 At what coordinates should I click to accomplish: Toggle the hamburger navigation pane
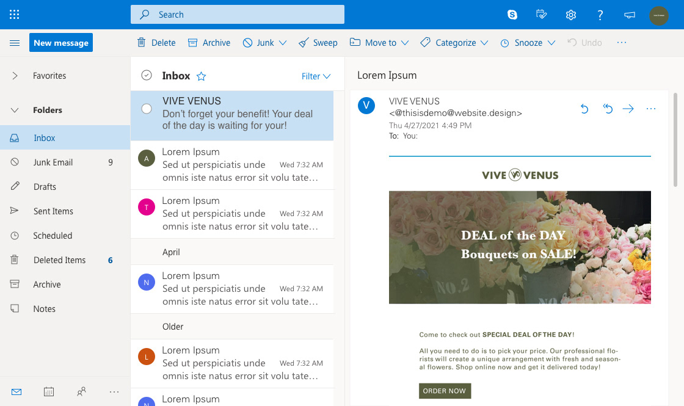(15, 43)
